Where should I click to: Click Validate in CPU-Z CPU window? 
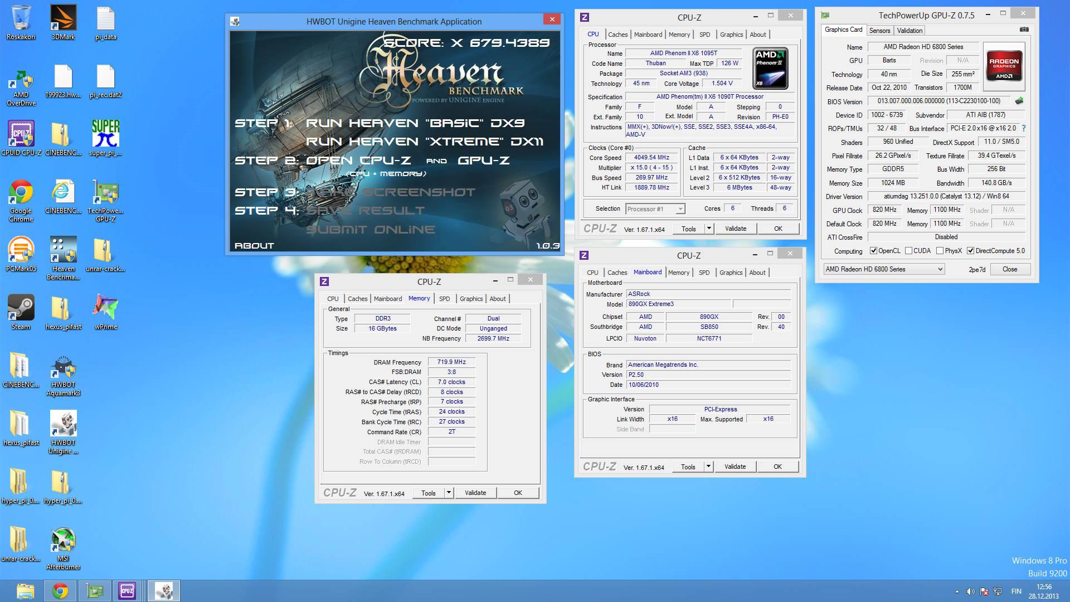pos(735,229)
